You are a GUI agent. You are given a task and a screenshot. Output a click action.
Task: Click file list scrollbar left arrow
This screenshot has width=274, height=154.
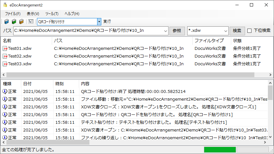4,75
